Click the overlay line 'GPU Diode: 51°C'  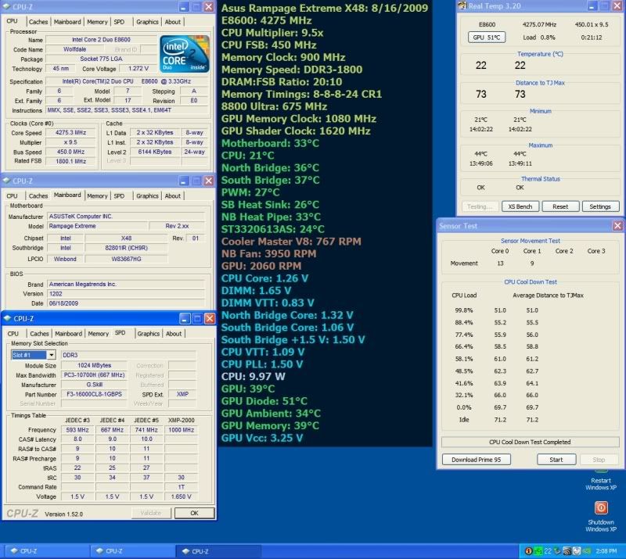pyautogui.click(x=264, y=401)
